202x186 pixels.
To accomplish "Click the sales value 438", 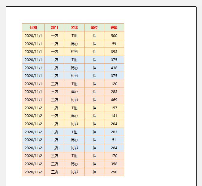I will (114, 68).
